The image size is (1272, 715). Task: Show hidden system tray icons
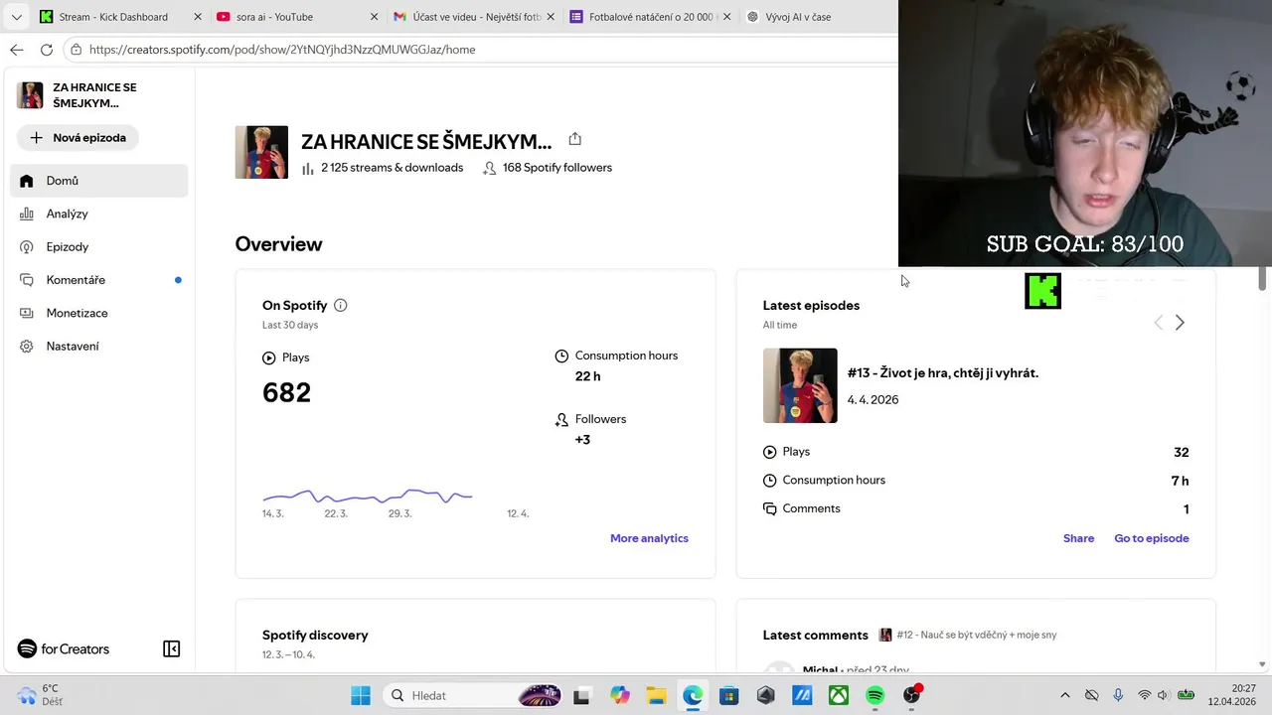[x=1065, y=695]
